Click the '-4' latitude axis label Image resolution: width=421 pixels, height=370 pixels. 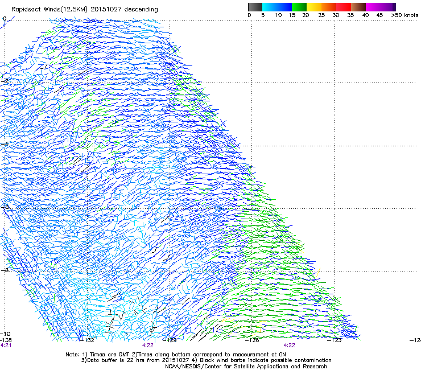coord(5,144)
